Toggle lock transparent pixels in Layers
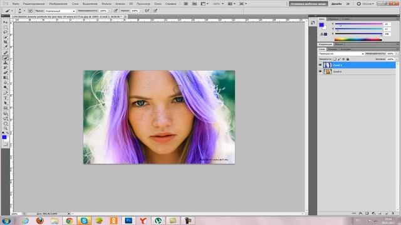 (335, 59)
